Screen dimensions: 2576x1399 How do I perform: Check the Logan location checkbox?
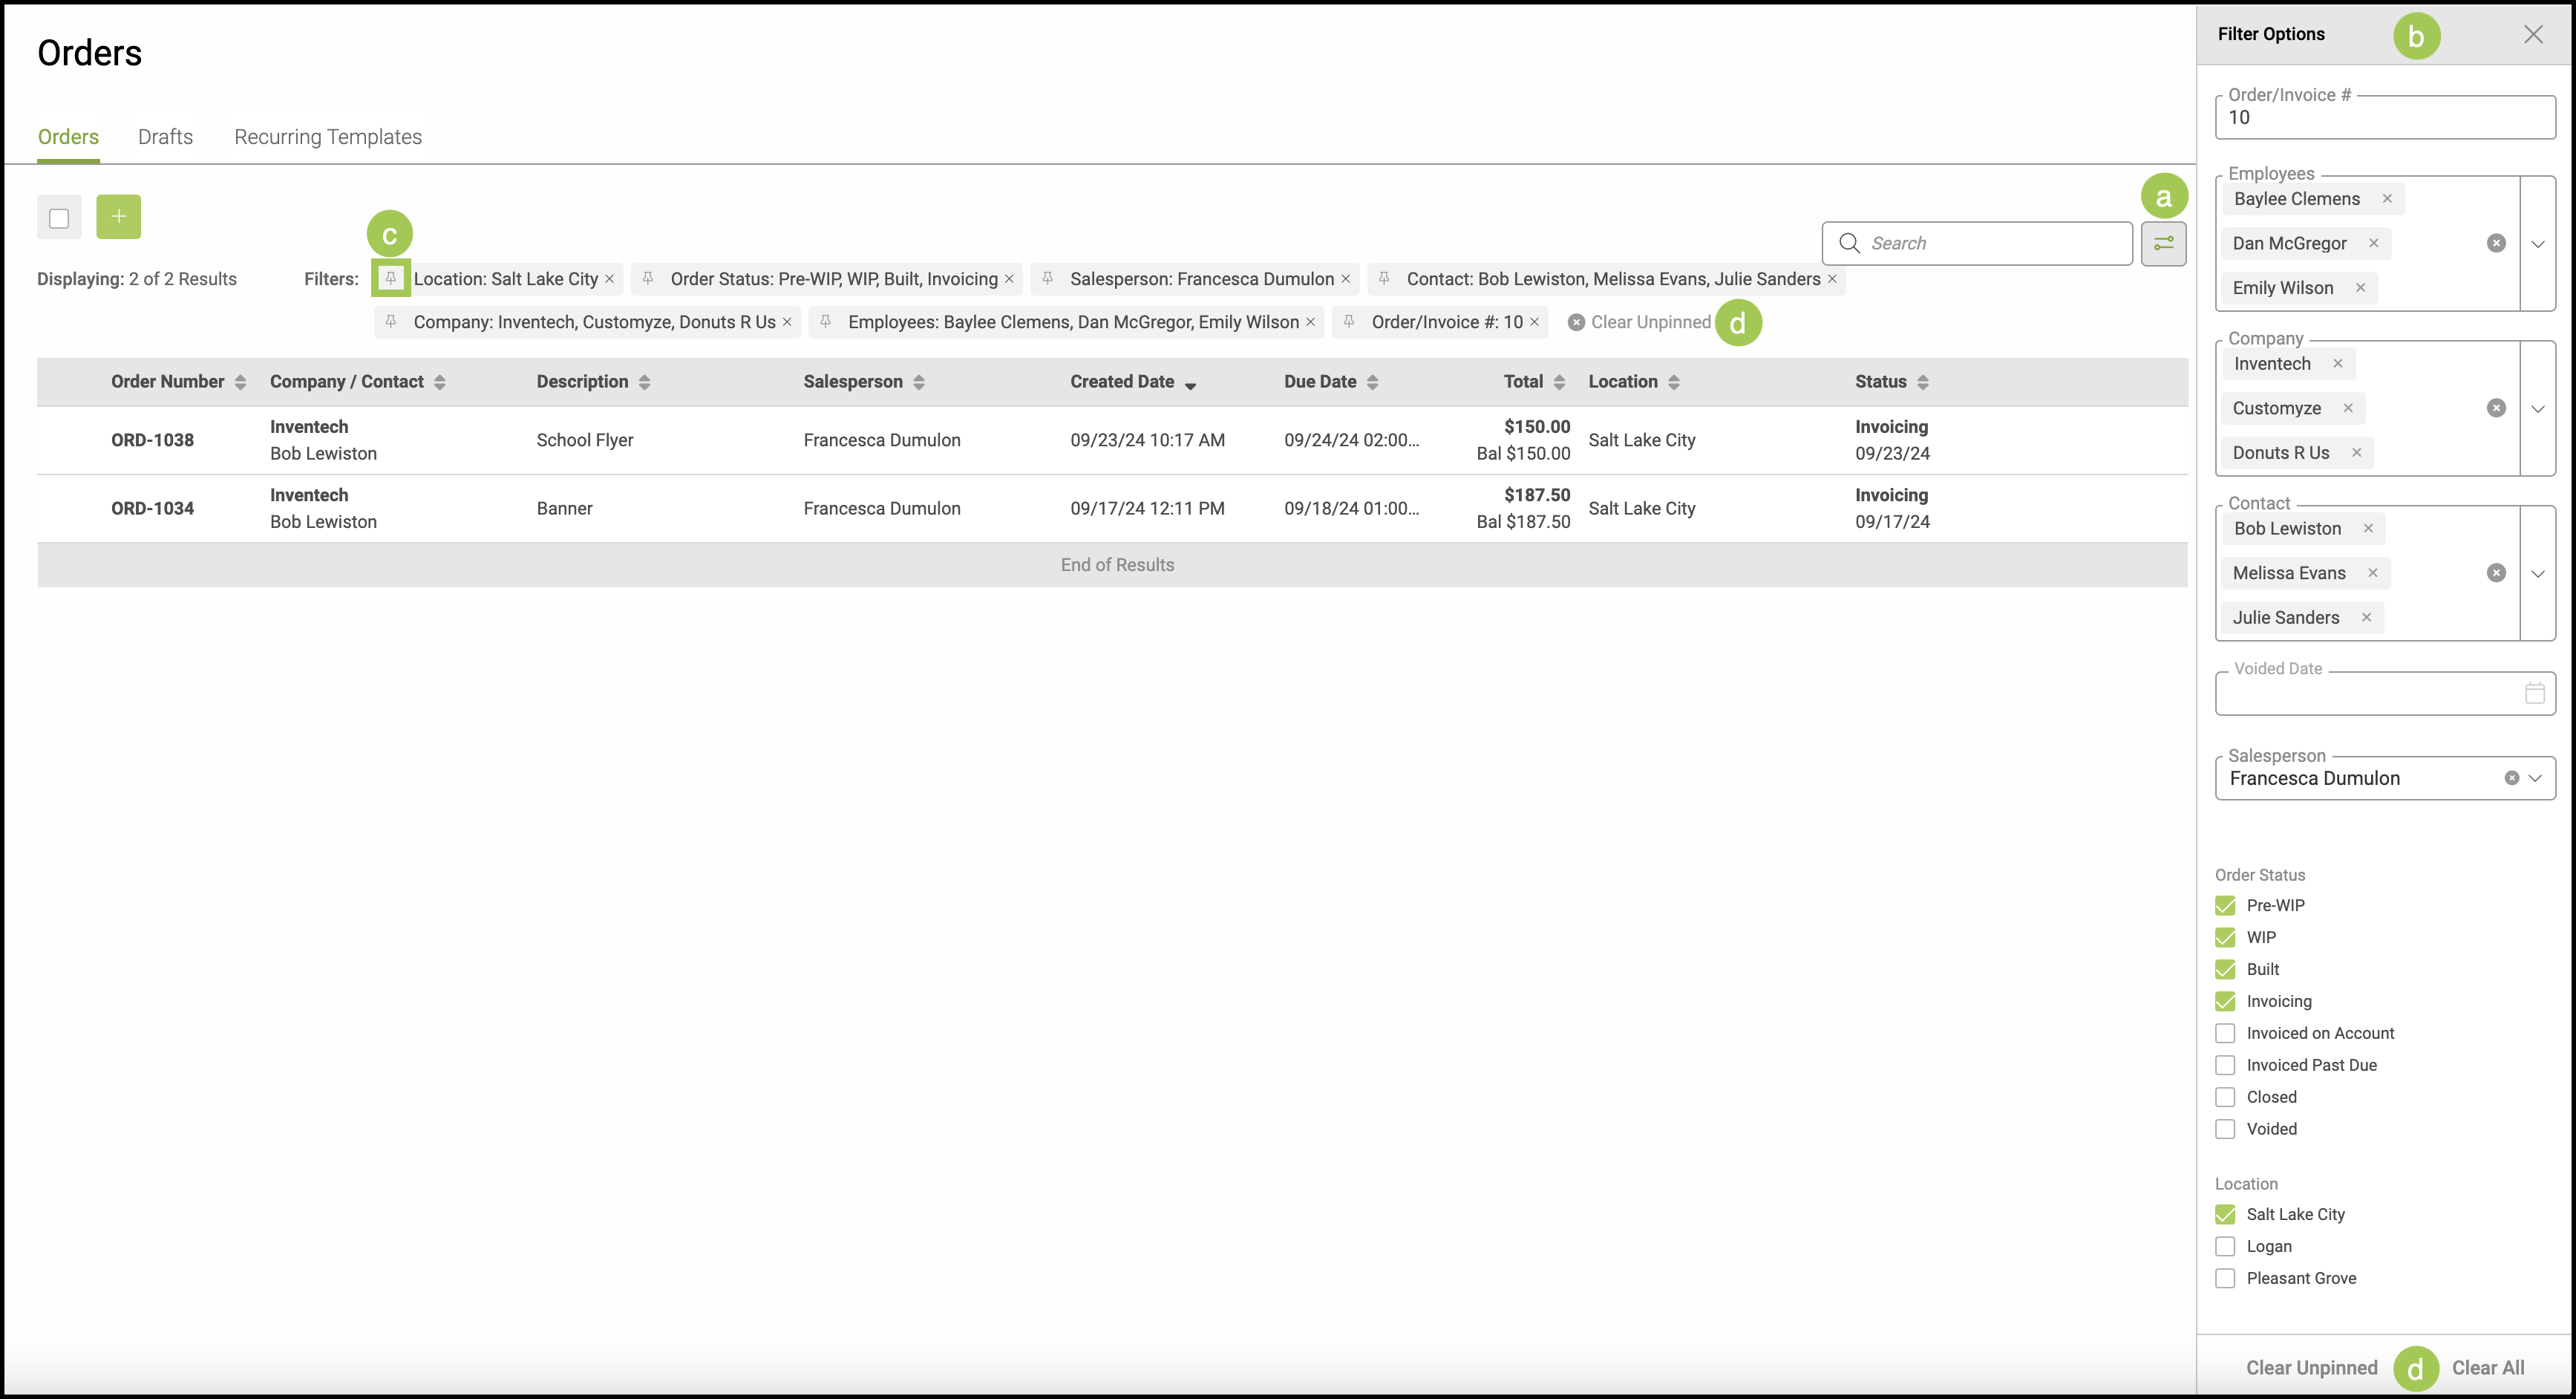coord(2225,1246)
